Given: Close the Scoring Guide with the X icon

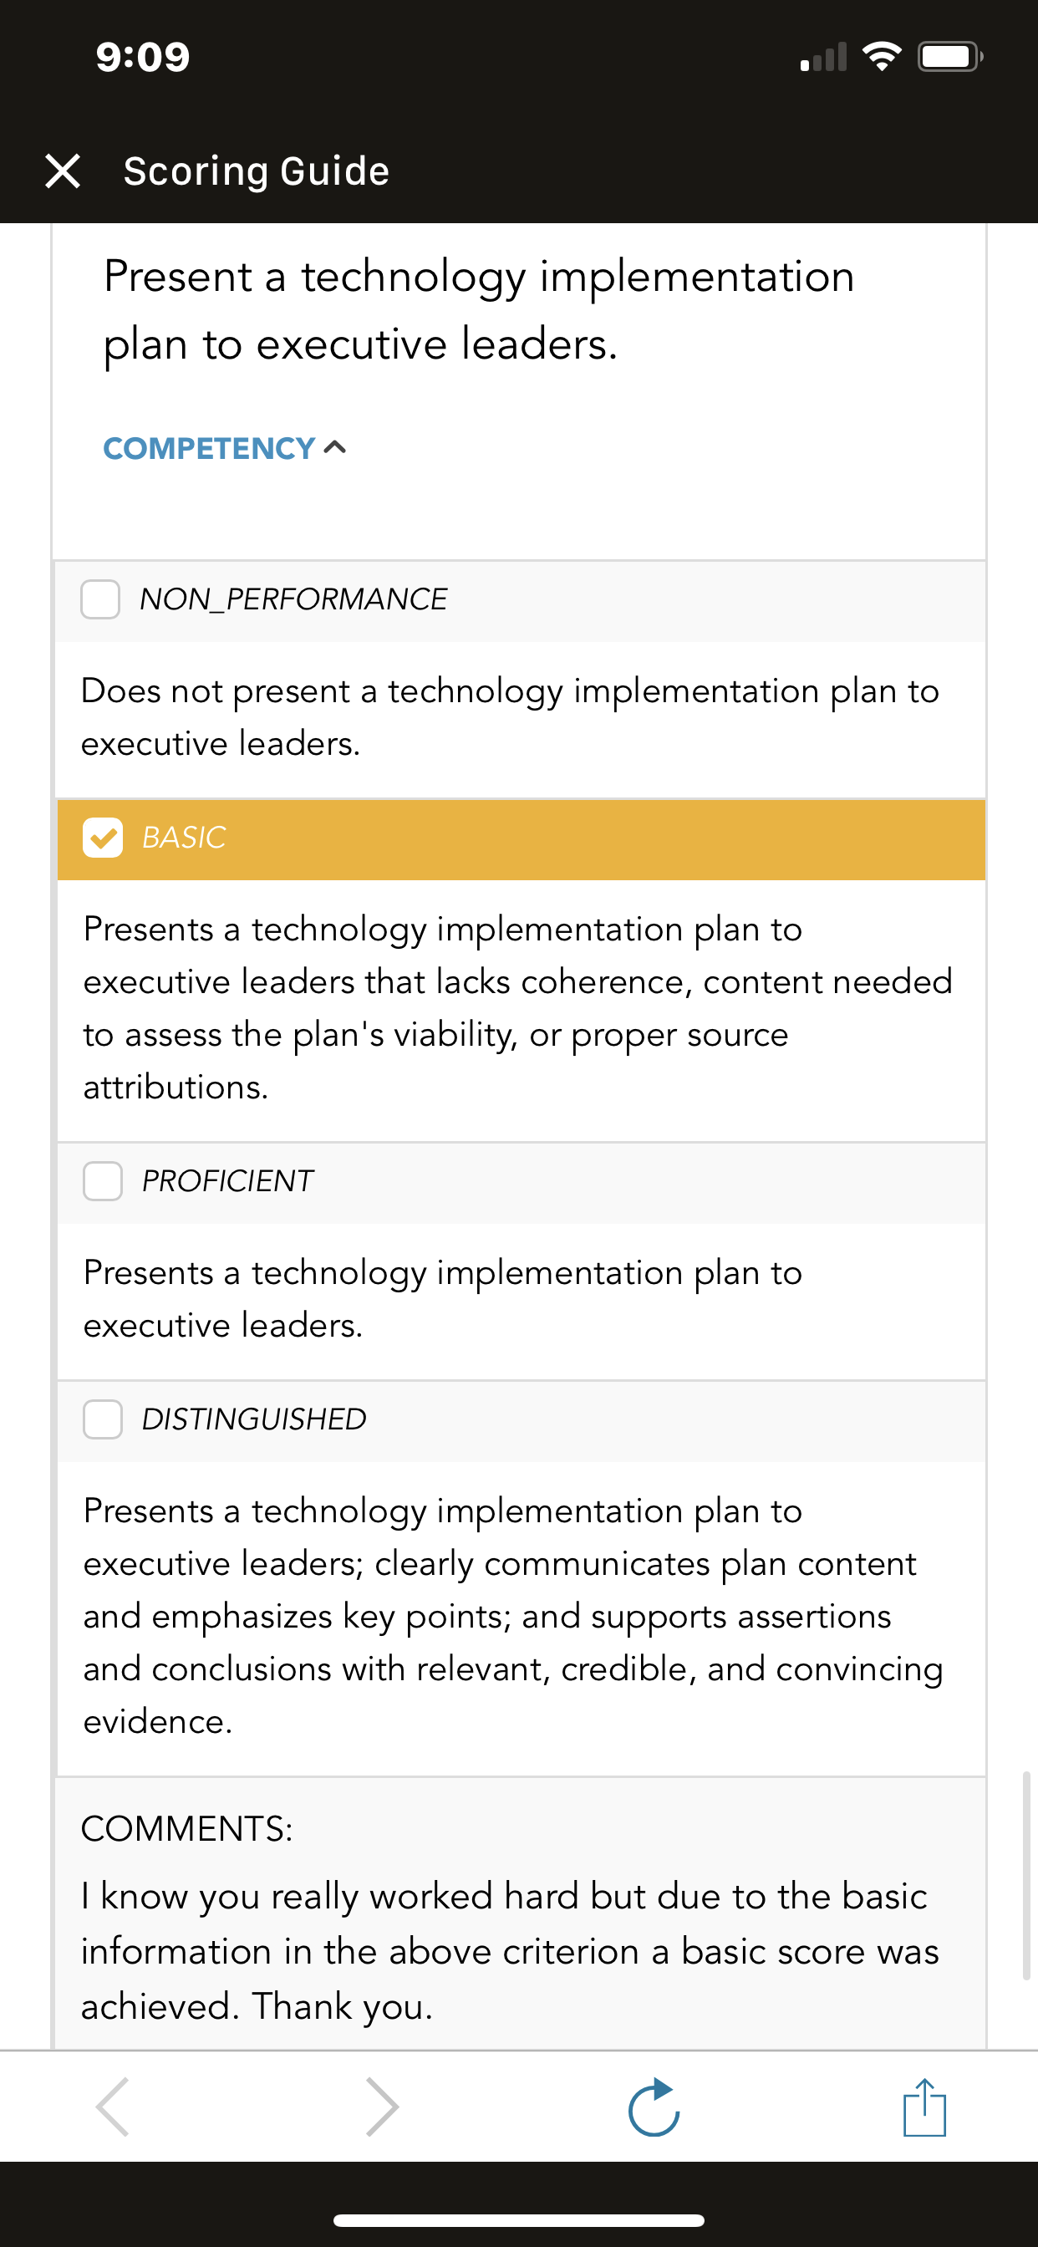Looking at the screenshot, I should (x=63, y=171).
